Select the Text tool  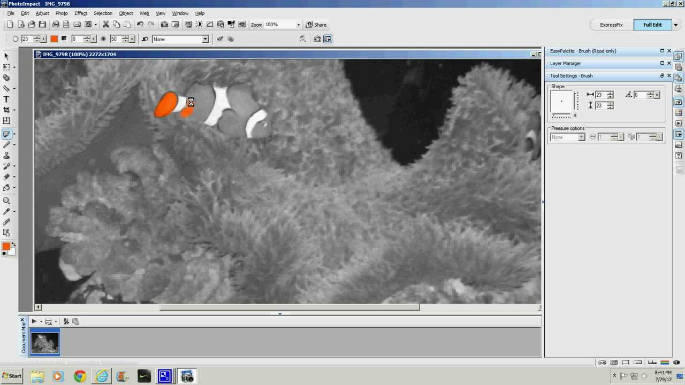6,99
